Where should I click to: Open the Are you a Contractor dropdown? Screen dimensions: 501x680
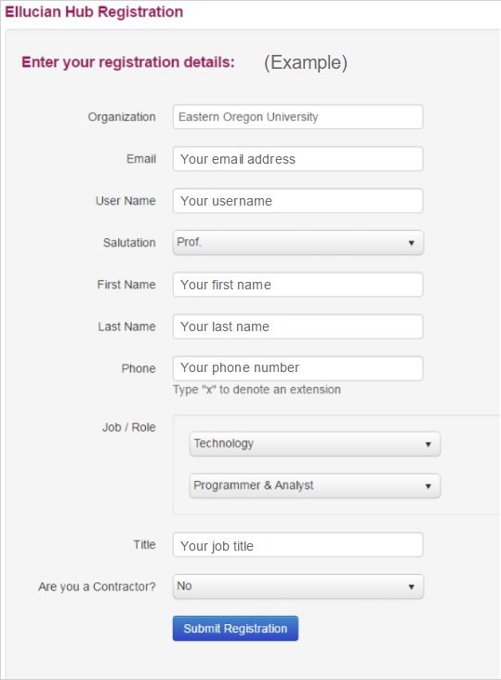[x=297, y=586]
